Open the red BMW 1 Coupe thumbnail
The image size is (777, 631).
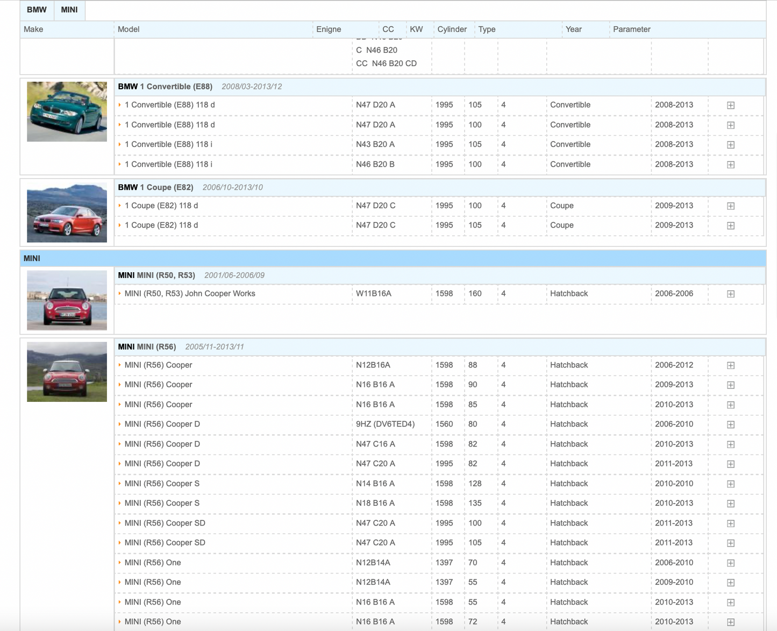pyautogui.click(x=67, y=212)
